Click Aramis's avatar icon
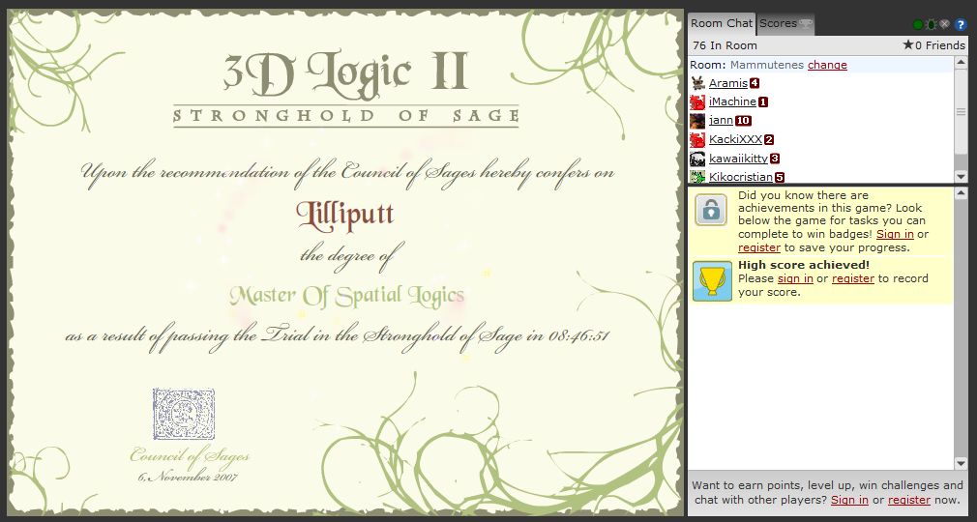The height and width of the screenshot is (522, 977). (x=697, y=83)
